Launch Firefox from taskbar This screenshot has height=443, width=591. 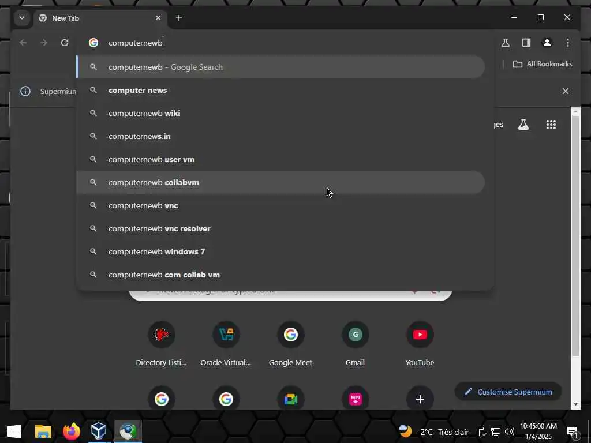pos(71,431)
